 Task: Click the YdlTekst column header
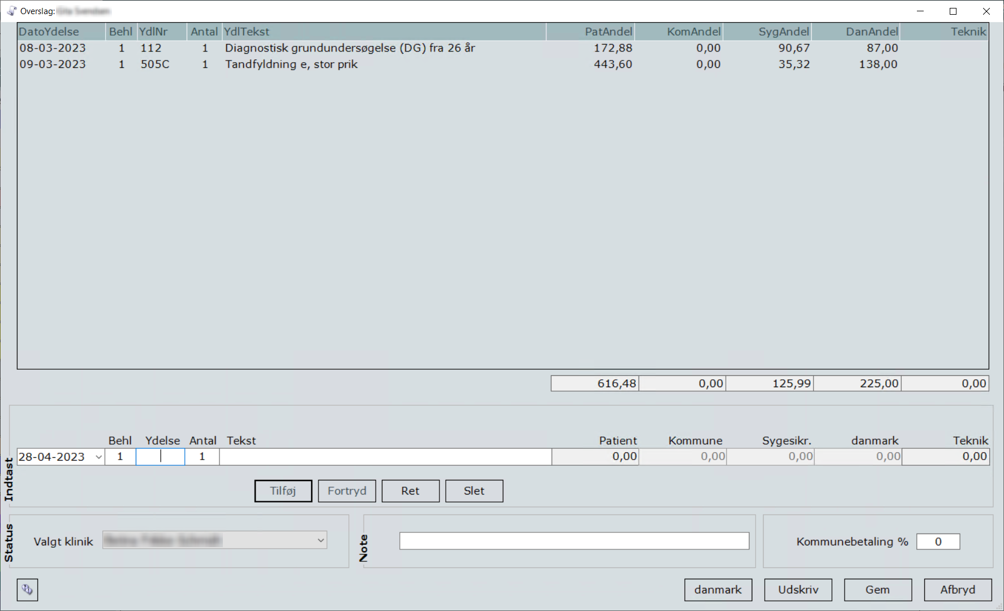[x=384, y=32]
